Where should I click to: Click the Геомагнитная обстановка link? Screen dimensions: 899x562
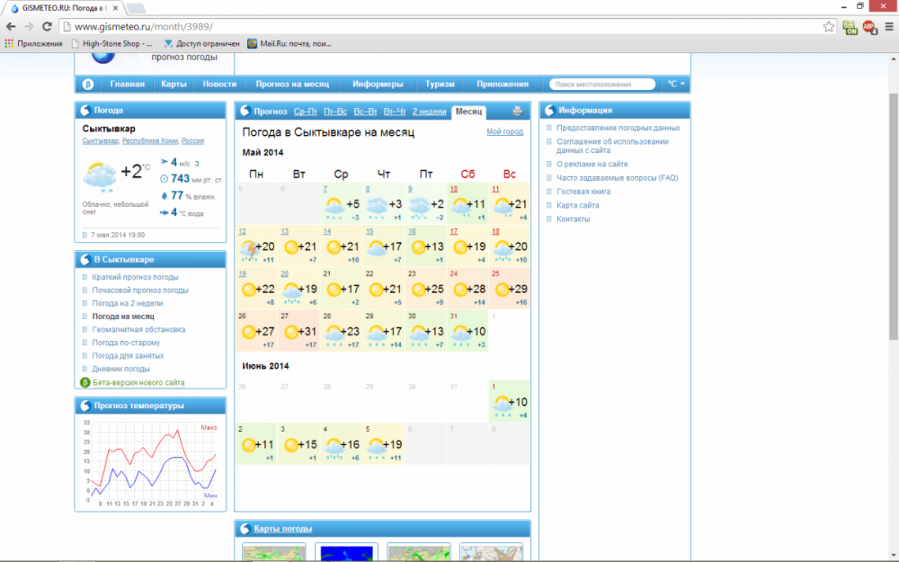click(x=138, y=330)
